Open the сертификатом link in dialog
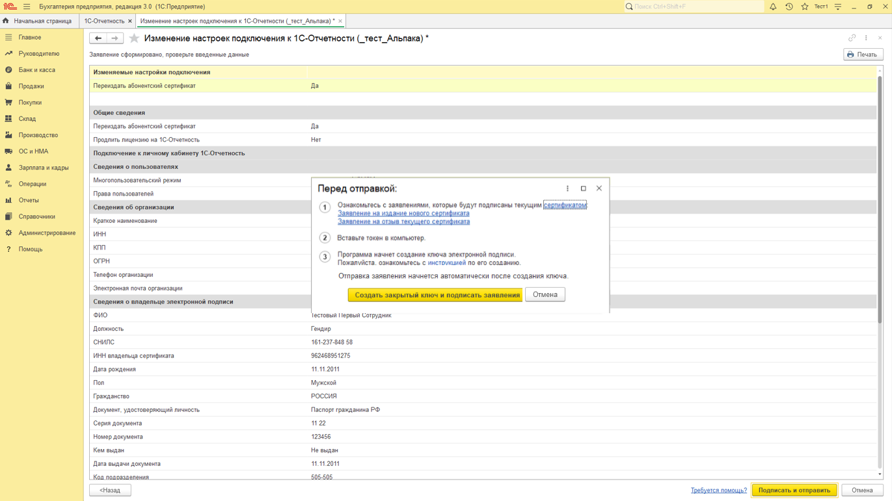This screenshot has width=892, height=501. pos(565,205)
